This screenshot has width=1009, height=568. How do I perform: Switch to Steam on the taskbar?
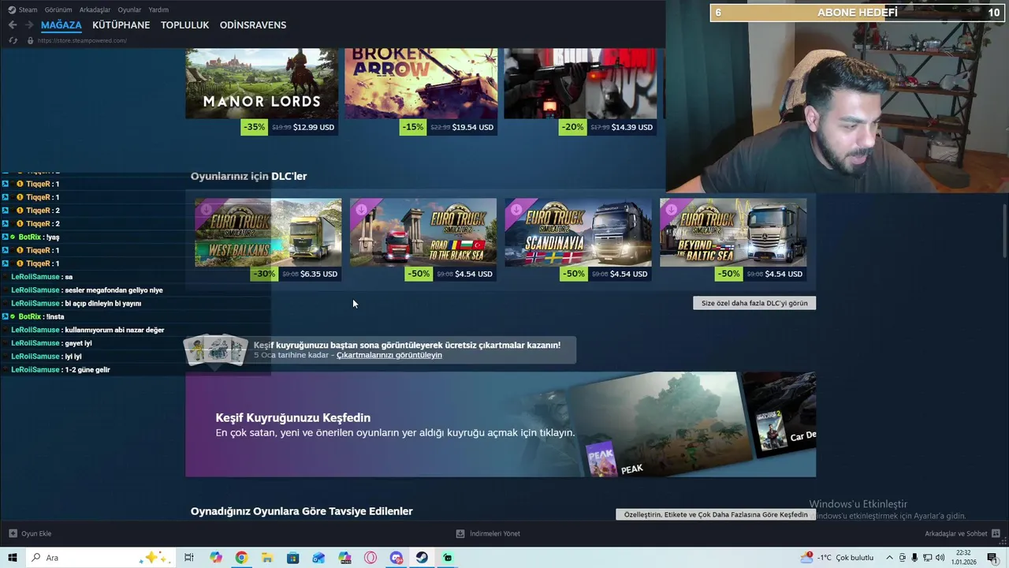click(x=423, y=558)
